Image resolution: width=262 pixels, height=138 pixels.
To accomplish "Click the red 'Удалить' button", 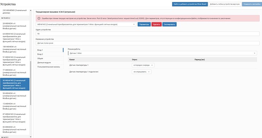I will click(x=156, y=24).
